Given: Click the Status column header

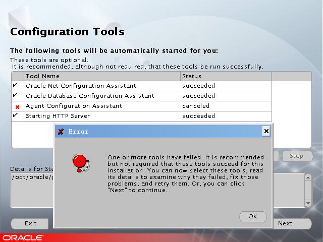Looking at the screenshot, I should (x=226, y=76).
